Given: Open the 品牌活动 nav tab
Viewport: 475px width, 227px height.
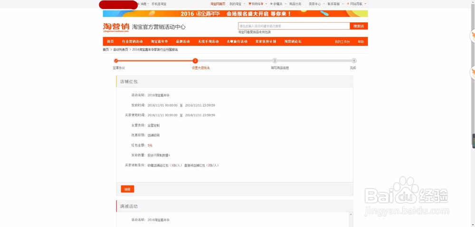Looking at the screenshot, I should point(183,42).
